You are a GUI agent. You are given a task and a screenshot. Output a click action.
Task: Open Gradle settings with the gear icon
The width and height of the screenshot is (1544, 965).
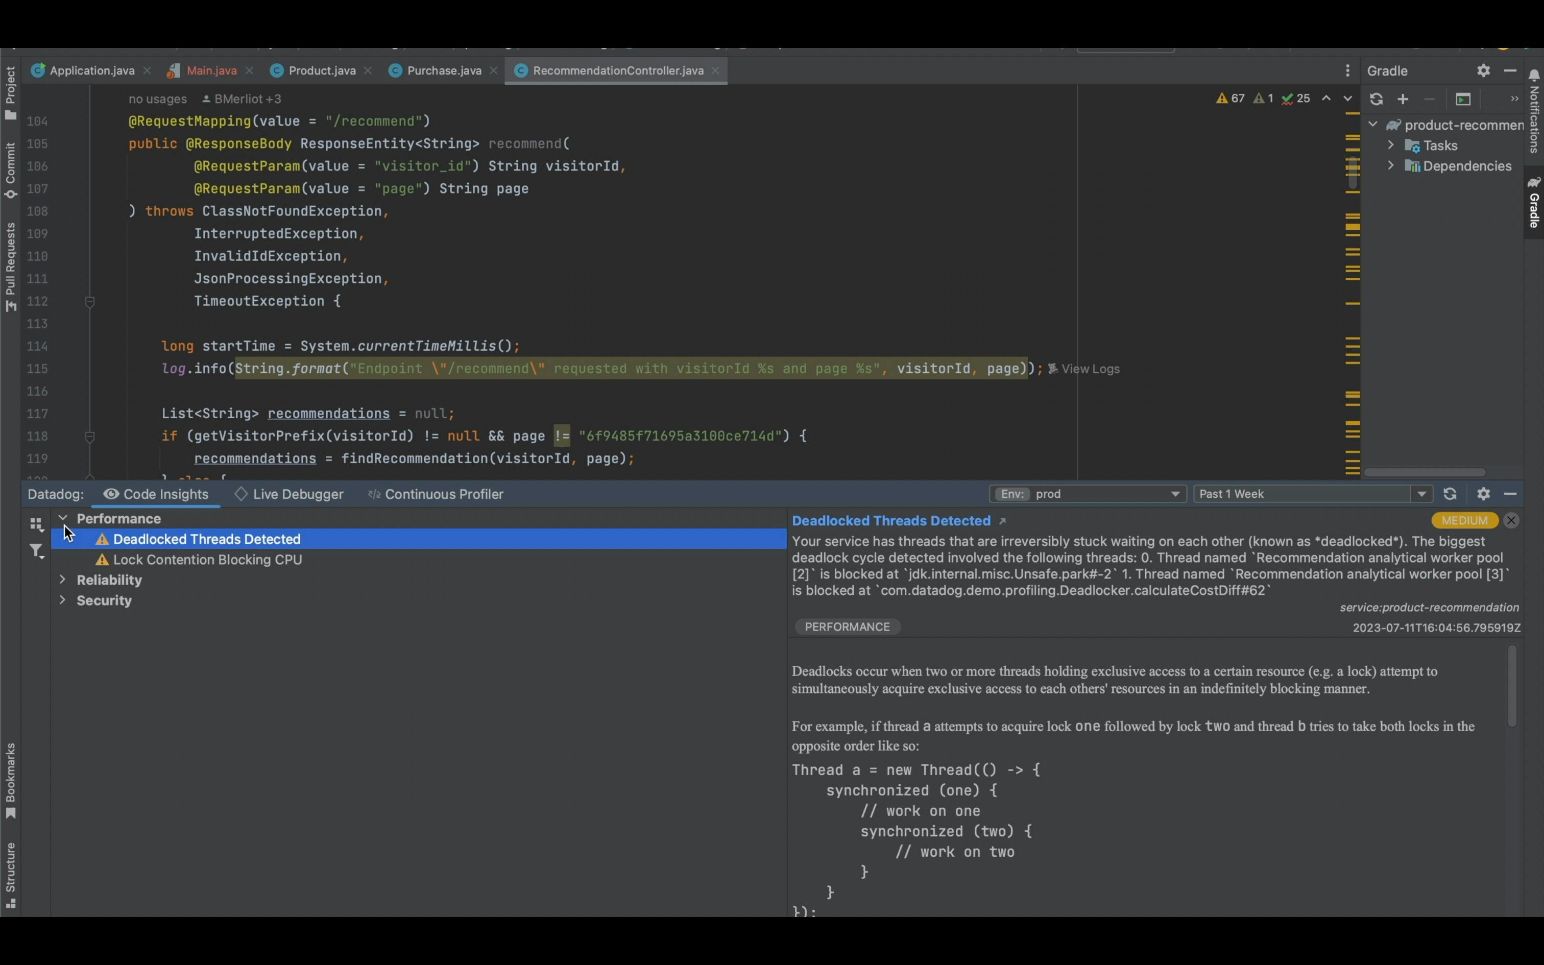click(1483, 70)
